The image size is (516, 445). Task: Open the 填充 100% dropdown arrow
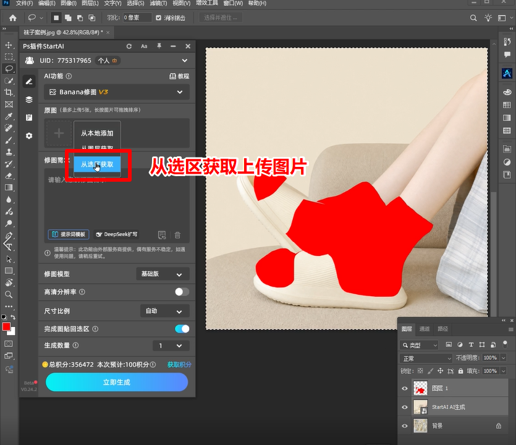click(x=503, y=371)
